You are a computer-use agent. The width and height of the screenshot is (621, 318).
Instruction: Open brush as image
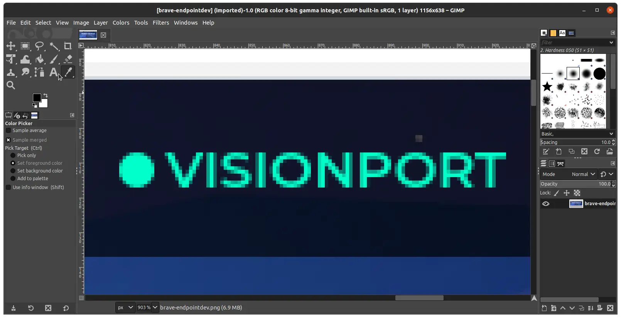[x=610, y=152]
